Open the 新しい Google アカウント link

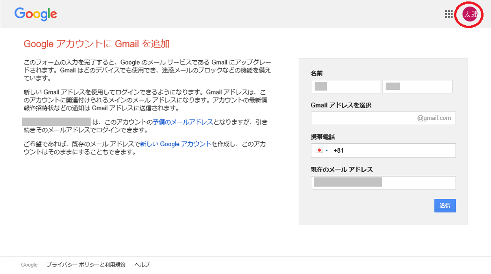click(x=176, y=144)
